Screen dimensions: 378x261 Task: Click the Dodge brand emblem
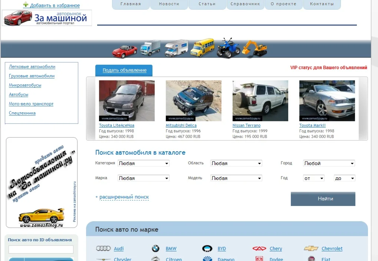(x=259, y=258)
